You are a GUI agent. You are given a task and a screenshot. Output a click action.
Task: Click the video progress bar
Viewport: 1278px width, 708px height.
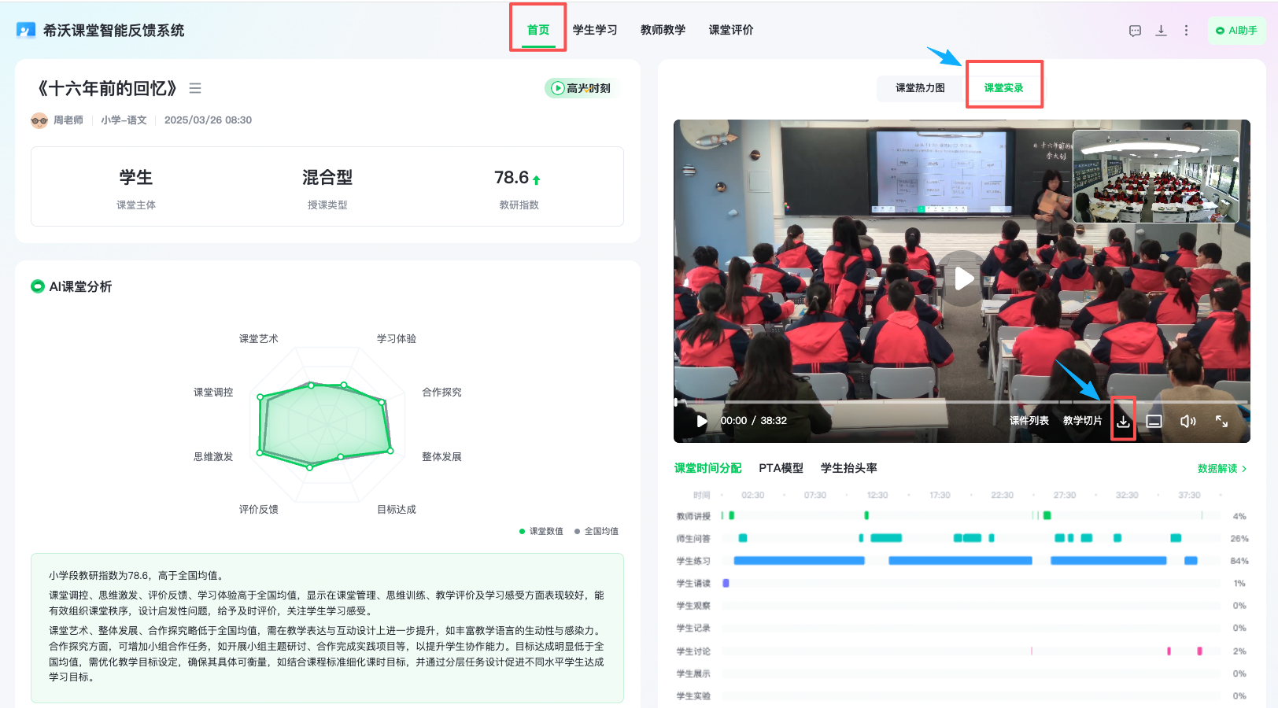click(x=960, y=402)
